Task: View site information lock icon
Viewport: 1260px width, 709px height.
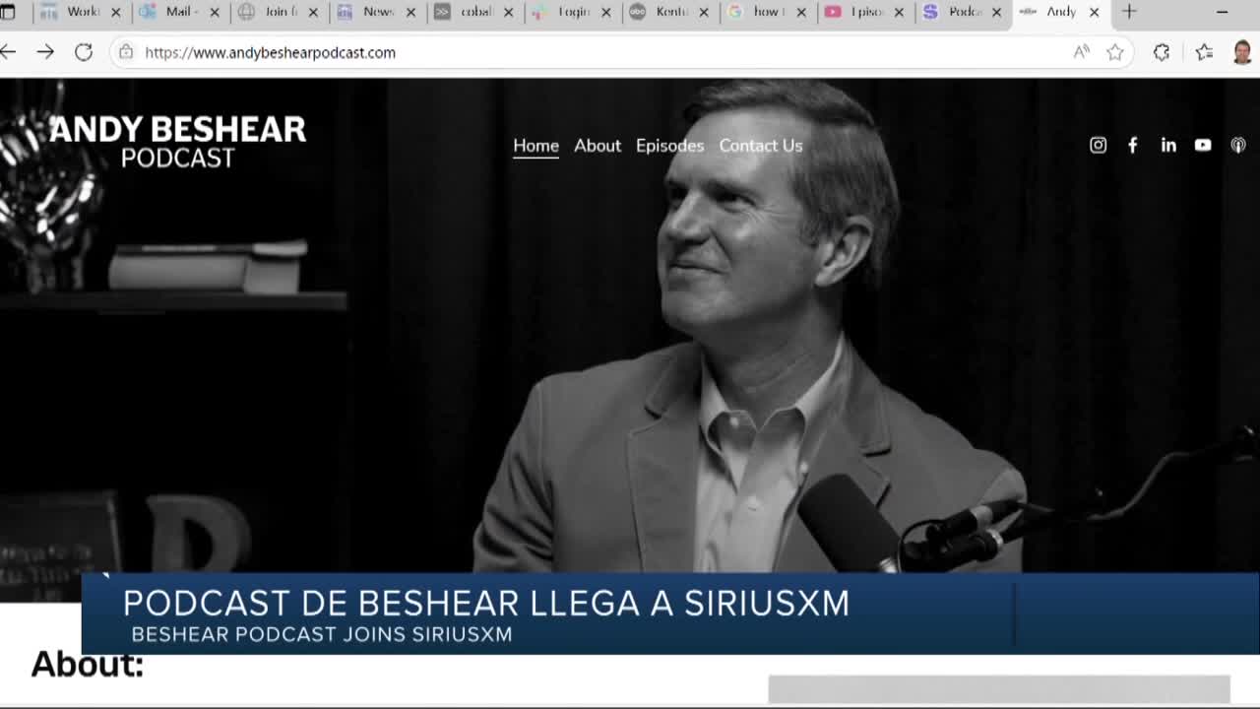Action: point(126,52)
